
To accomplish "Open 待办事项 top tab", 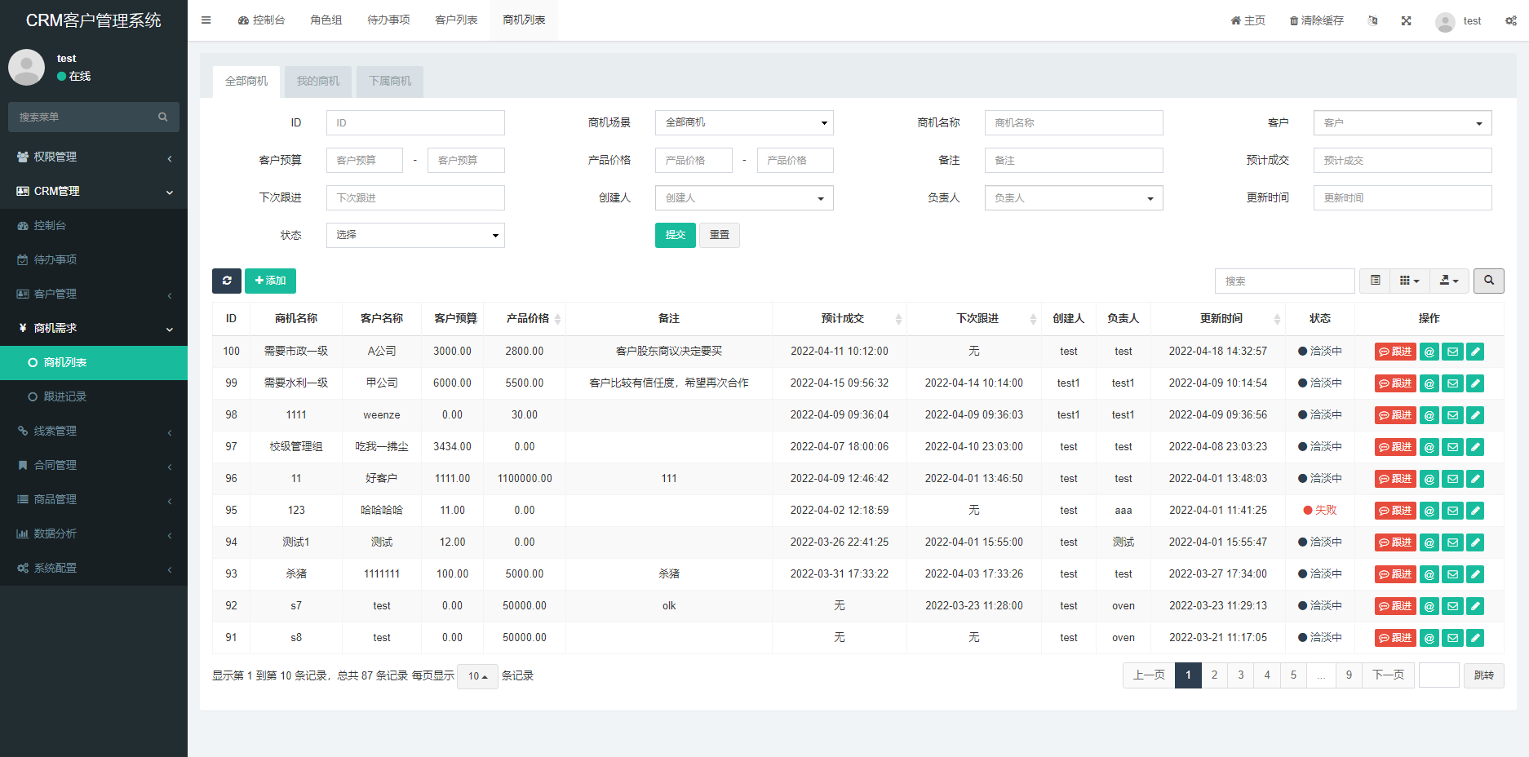I will pos(388,20).
